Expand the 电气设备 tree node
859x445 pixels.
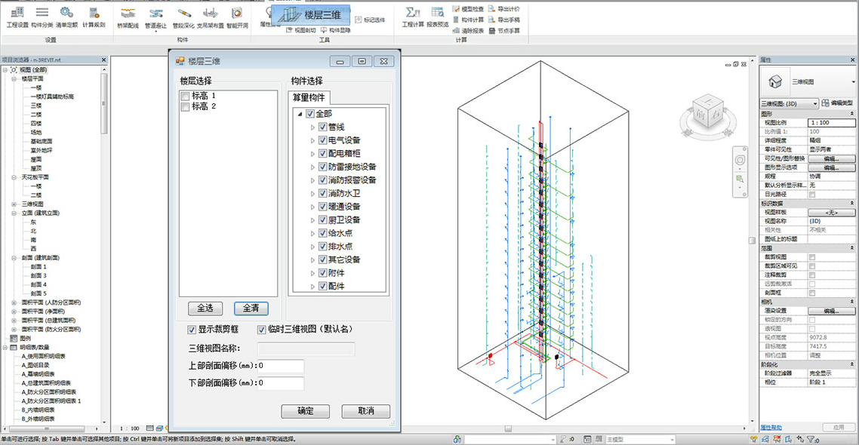pyautogui.click(x=313, y=140)
